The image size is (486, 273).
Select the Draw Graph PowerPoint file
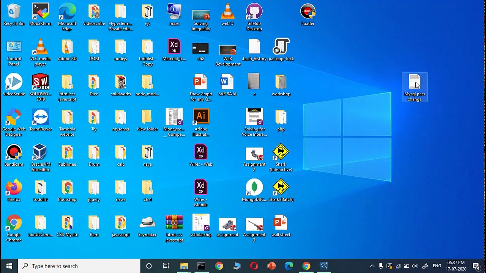point(201,88)
